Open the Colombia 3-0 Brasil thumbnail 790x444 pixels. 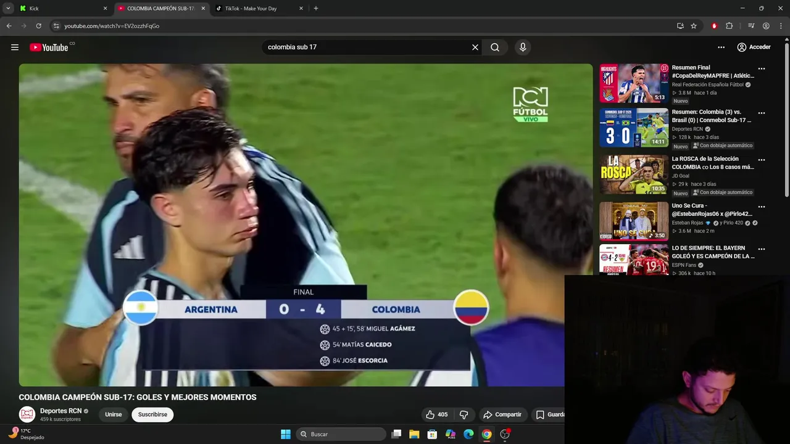(x=634, y=128)
